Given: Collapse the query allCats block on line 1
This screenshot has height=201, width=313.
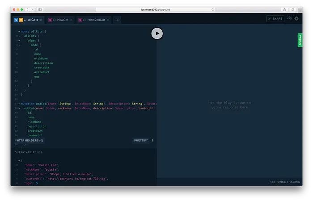Looking at the screenshot, I should click(x=19, y=32).
